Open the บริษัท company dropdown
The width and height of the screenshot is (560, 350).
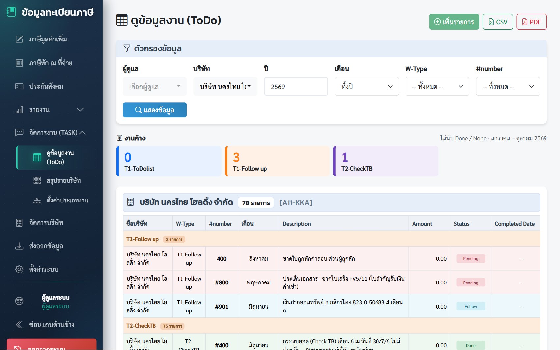225,87
